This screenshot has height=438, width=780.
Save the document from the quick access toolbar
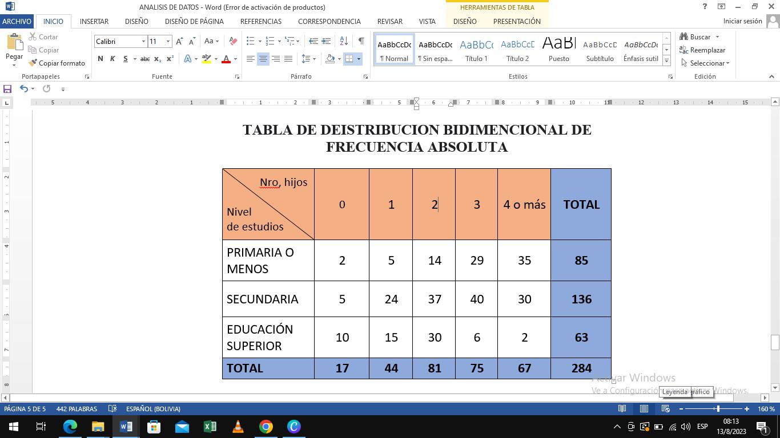[7, 89]
